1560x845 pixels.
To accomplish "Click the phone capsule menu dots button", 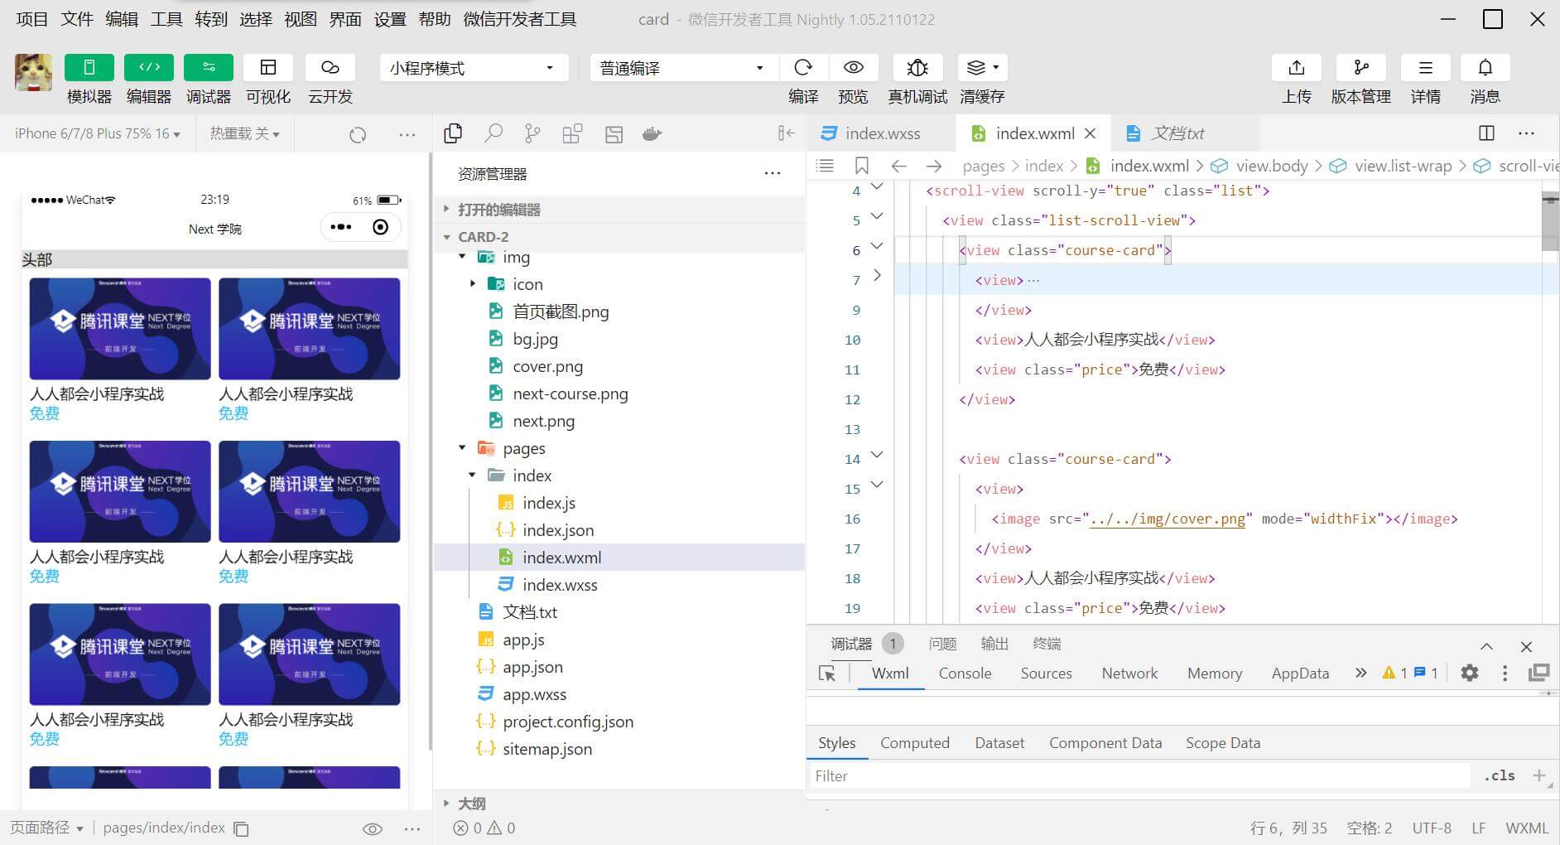I will click(341, 227).
